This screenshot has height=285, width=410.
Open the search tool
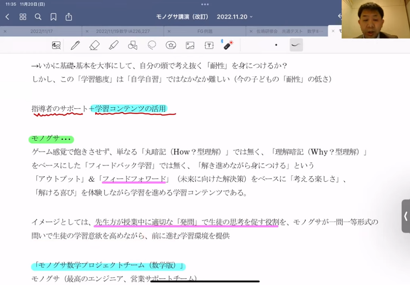click(38, 17)
